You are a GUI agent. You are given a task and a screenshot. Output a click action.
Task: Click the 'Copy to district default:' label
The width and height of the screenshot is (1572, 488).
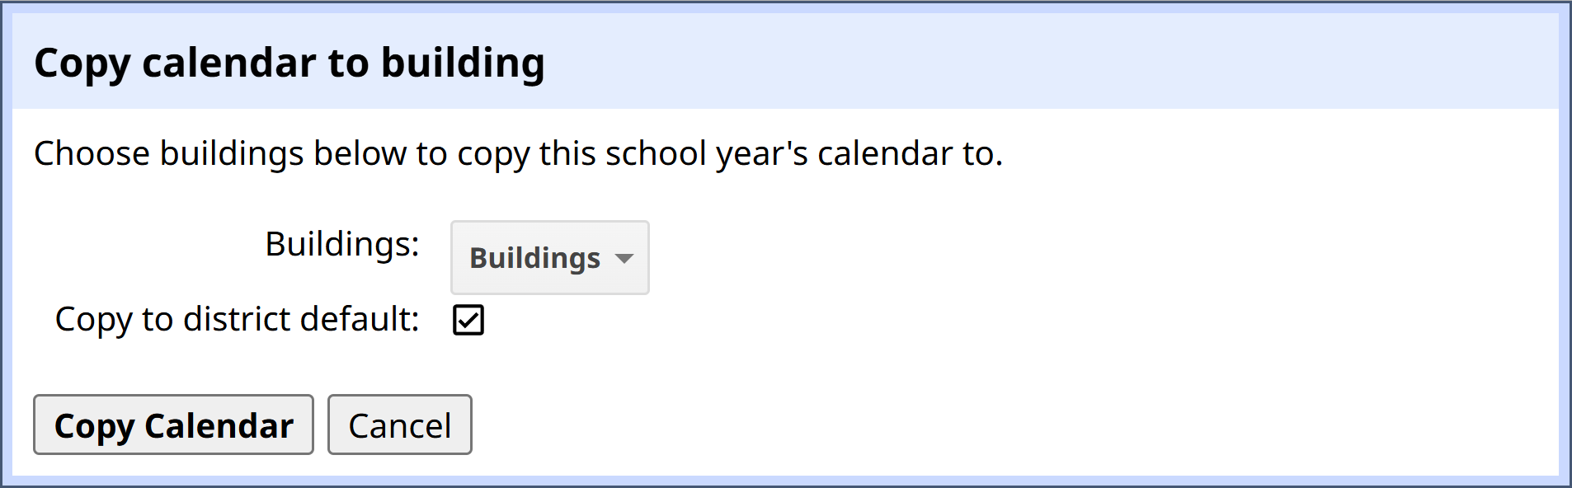pos(237,320)
